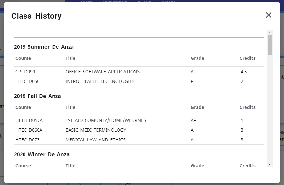Image resolution: width=284 pixels, height=185 pixels.
Task: Click the scrollbar down arrow
Action: pos(270,164)
